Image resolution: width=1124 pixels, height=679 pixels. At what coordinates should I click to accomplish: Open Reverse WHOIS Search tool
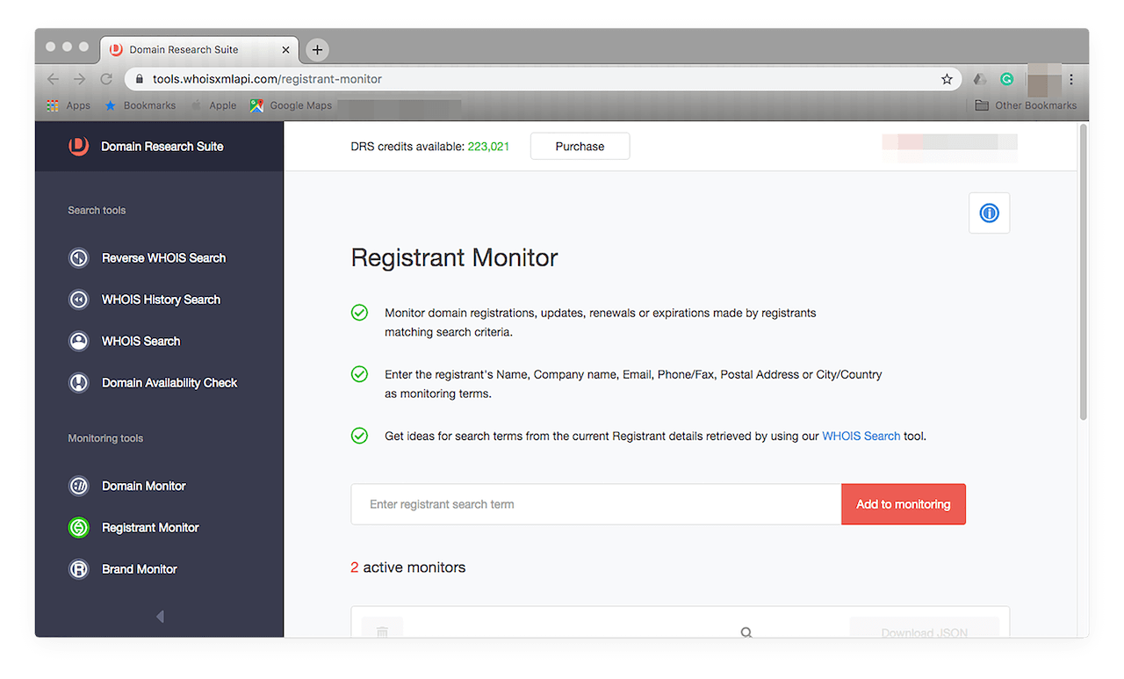pos(163,258)
